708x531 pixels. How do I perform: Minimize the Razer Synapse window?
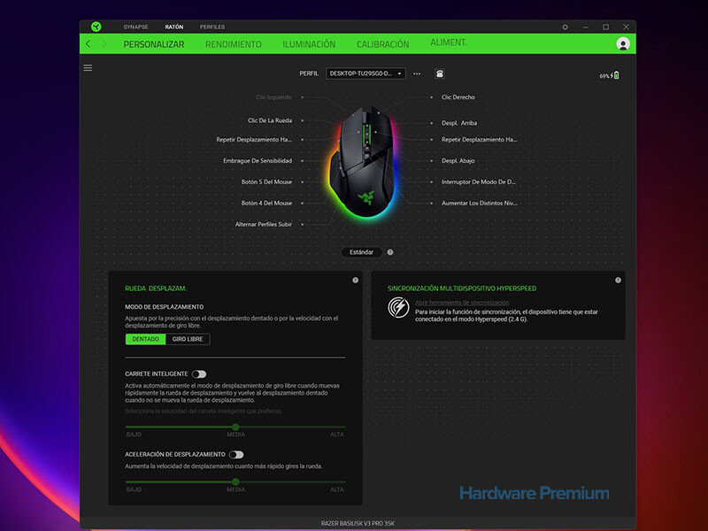click(585, 27)
